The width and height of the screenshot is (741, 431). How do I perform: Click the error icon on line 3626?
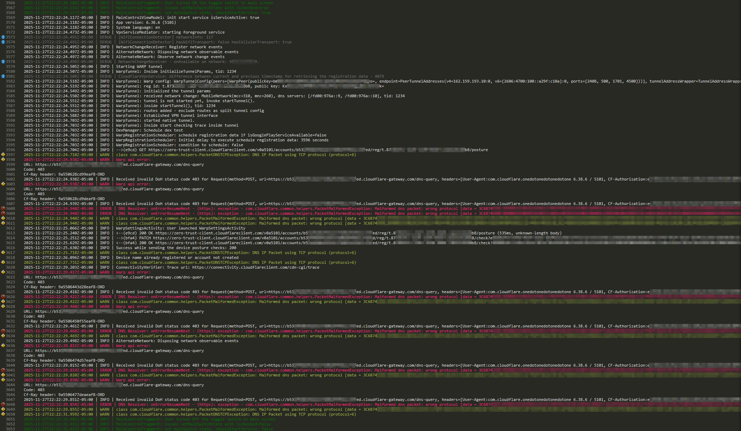[x=3, y=297]
